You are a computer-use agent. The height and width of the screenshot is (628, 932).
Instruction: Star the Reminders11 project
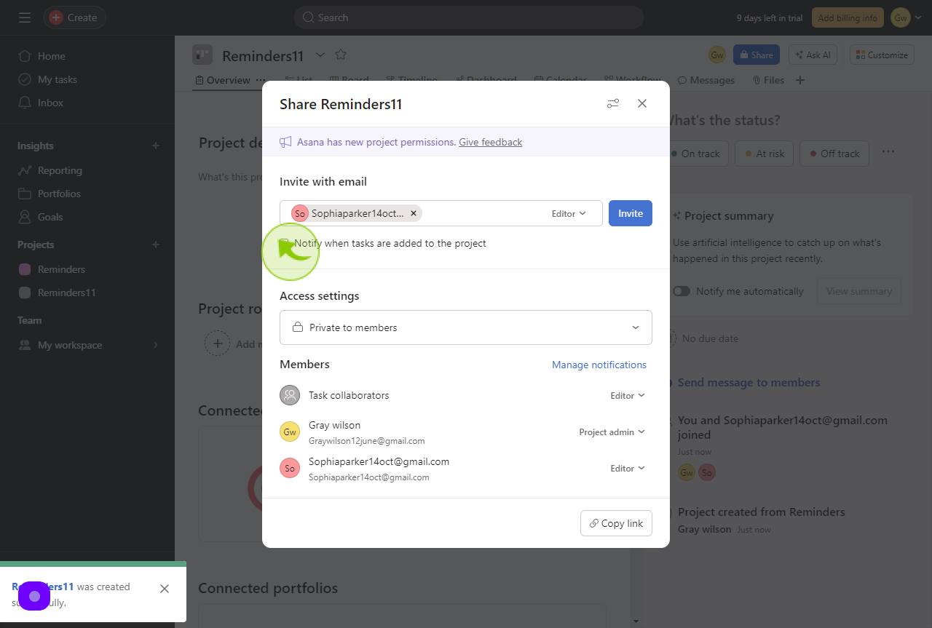[341, 55]
